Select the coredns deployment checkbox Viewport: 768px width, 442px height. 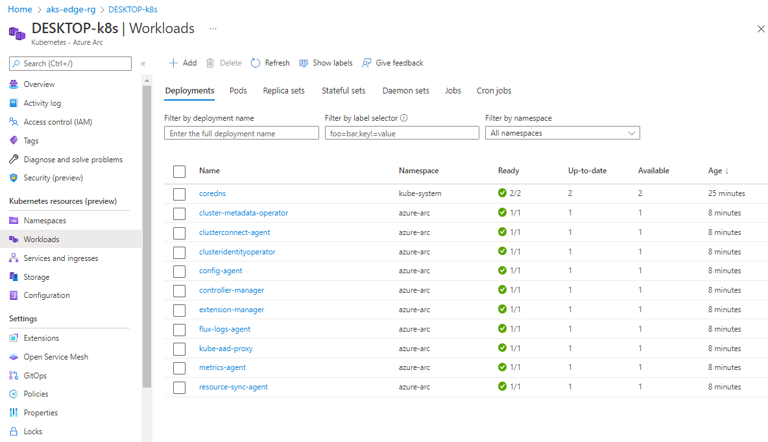tap(180, 193)
